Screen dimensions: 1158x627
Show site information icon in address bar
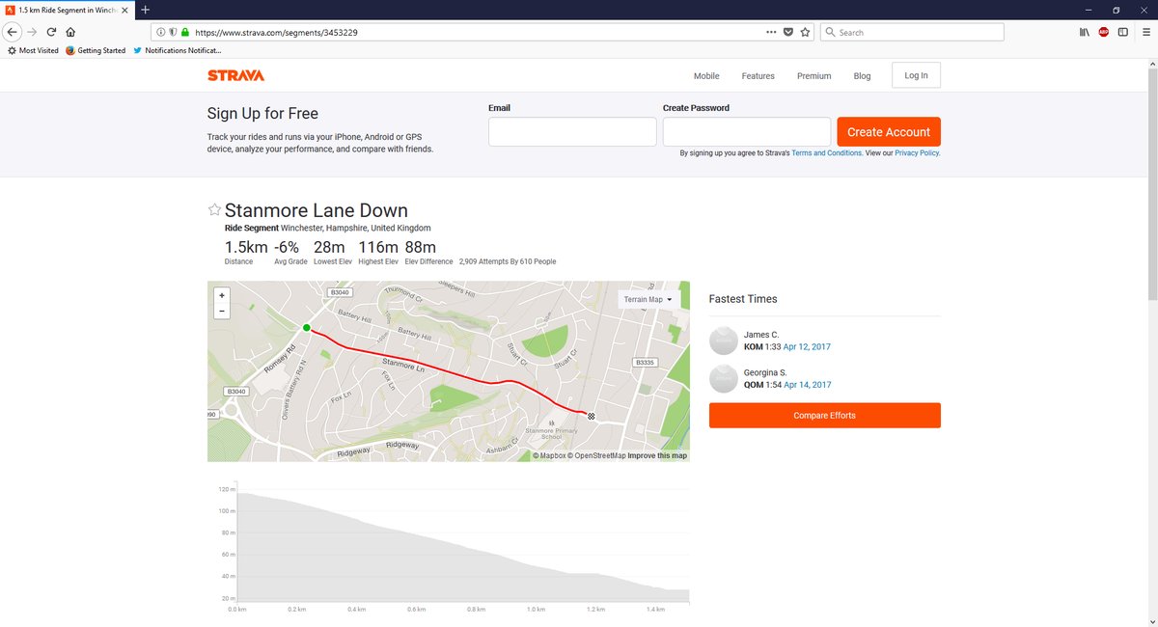pyautogui.click(x=160, y=32)
